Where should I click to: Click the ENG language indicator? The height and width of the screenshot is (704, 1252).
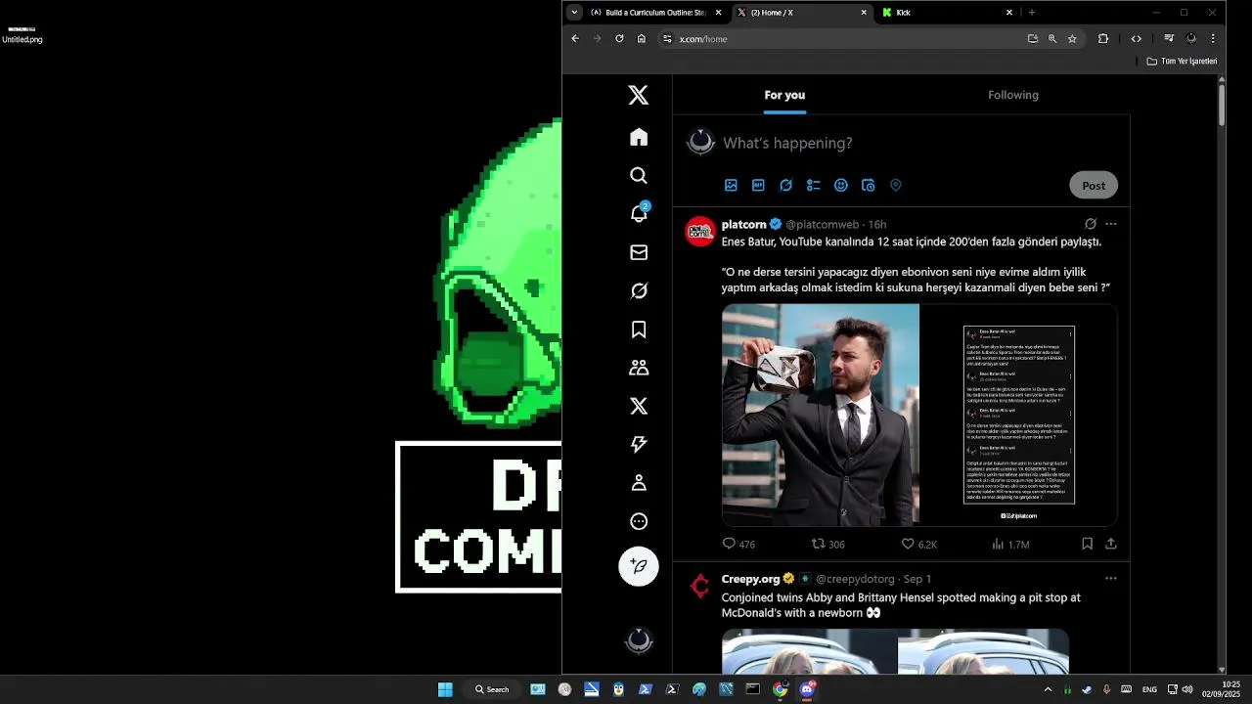tap(1149, 689)
